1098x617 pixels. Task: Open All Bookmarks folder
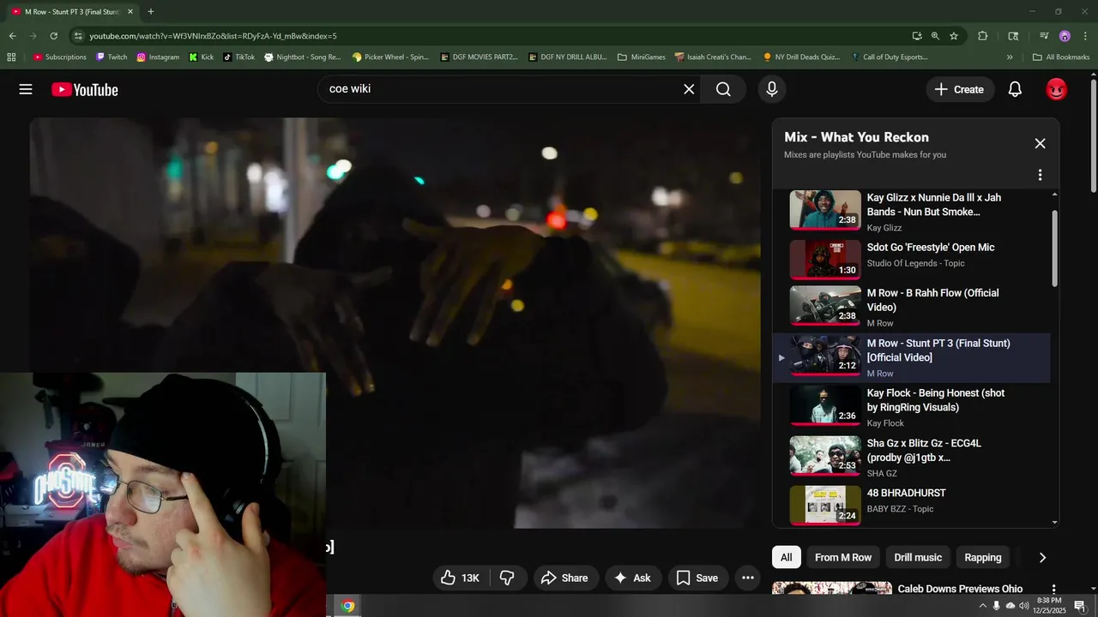pyautogui.click(x=1061, y=57)
